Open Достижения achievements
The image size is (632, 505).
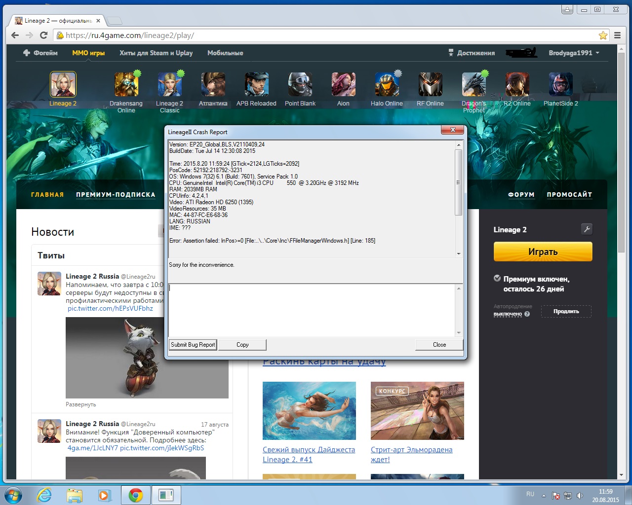(472, 53)
